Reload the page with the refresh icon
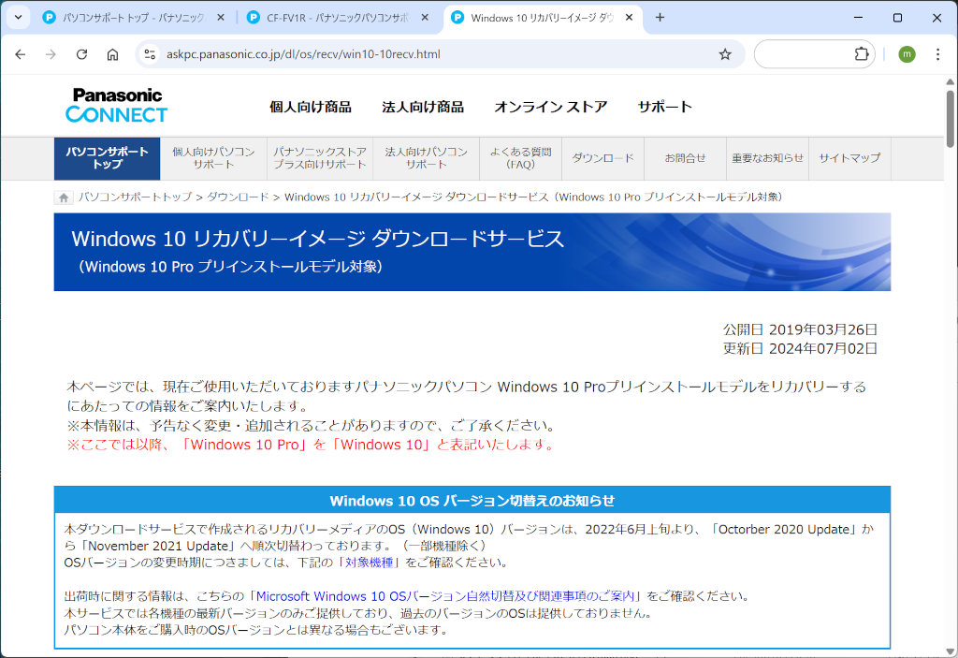Image resolution: width=958 pixels, height=658 pixels. pos(81,54)
